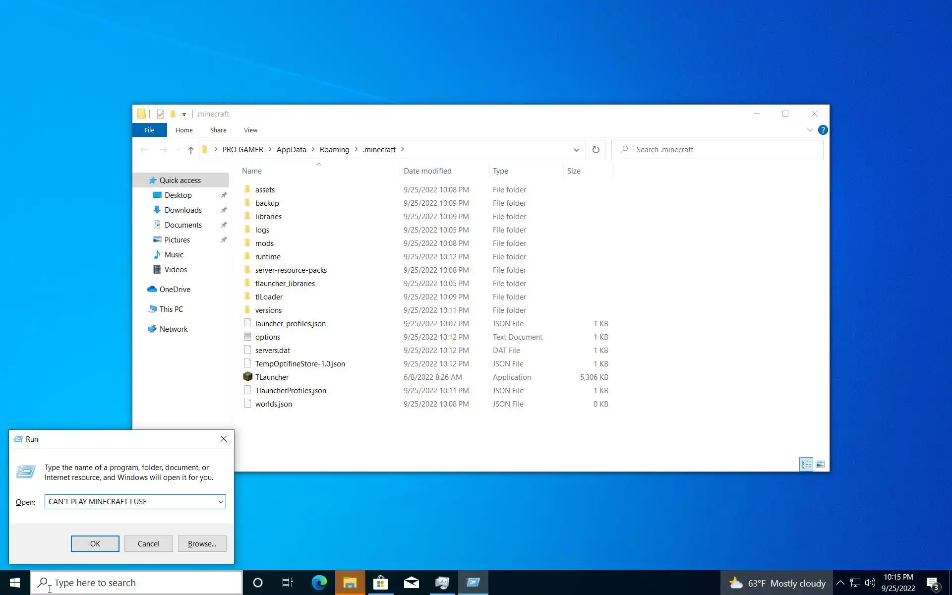Open Microsoft Edge from the taskbar

[x=319, y=583]
